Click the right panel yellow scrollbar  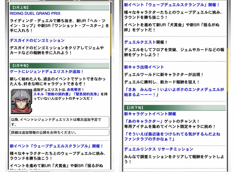[228, 70]
